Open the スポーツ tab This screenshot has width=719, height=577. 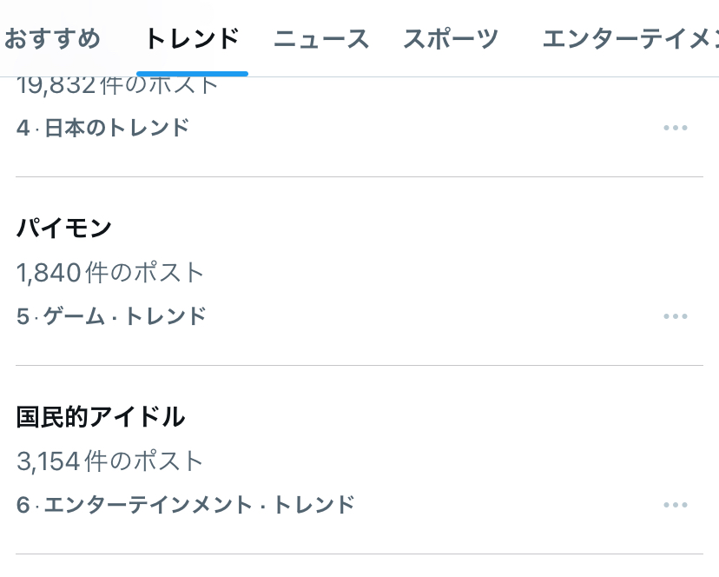[x=451, y=39]
